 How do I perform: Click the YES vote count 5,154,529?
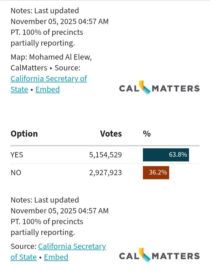[105, 155]
